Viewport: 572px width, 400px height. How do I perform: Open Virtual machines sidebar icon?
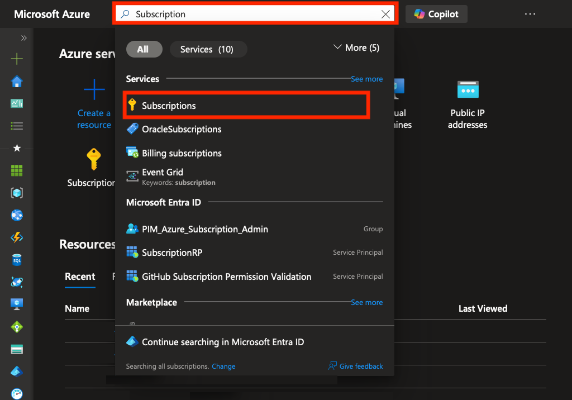click(17, 304)
